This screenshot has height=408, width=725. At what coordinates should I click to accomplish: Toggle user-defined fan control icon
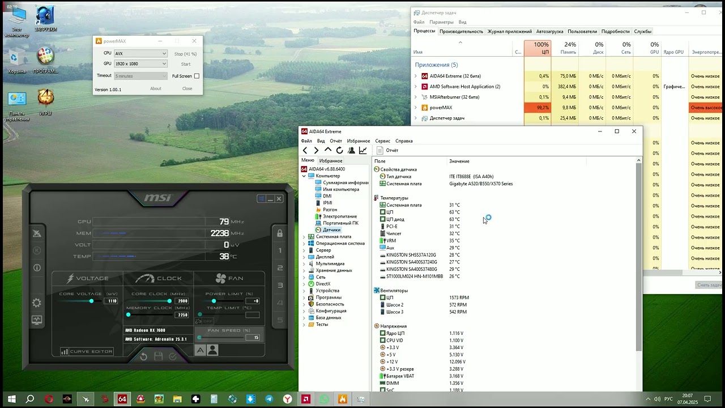coord(213,350)
